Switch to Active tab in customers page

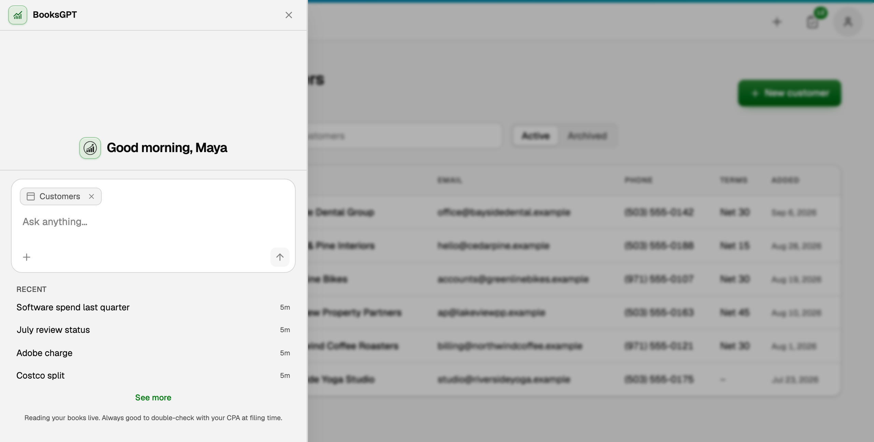[536, 136]
